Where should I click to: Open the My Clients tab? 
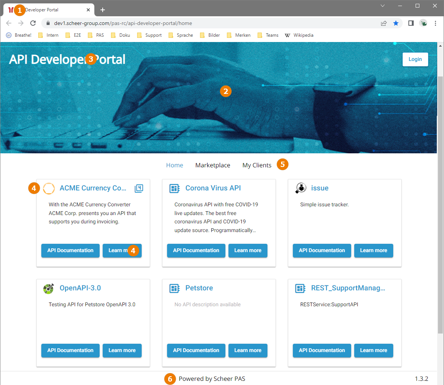257,165
